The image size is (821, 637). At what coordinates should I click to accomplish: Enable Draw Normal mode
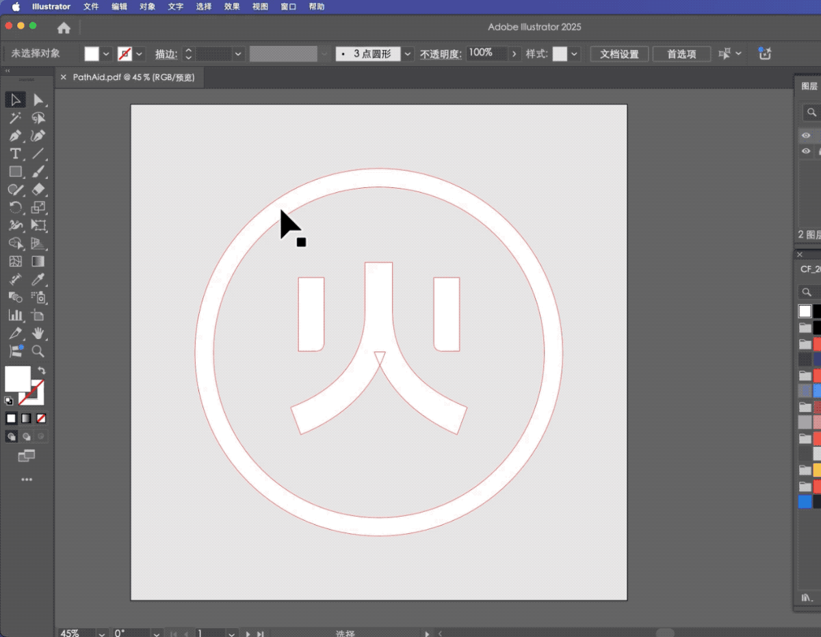[x=12, y=436]
